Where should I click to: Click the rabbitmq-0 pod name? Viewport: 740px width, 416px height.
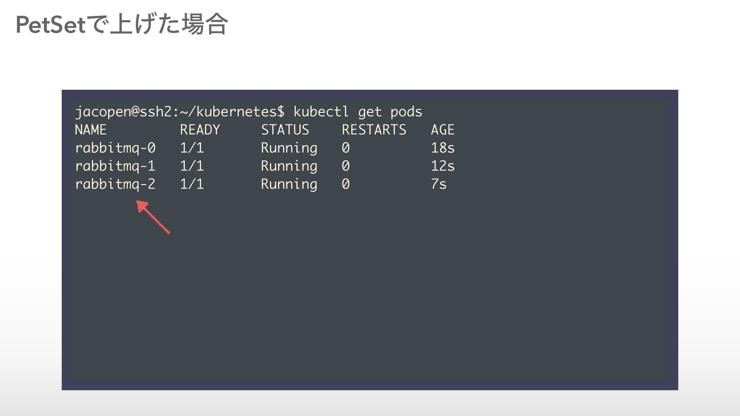pos(115,148)
